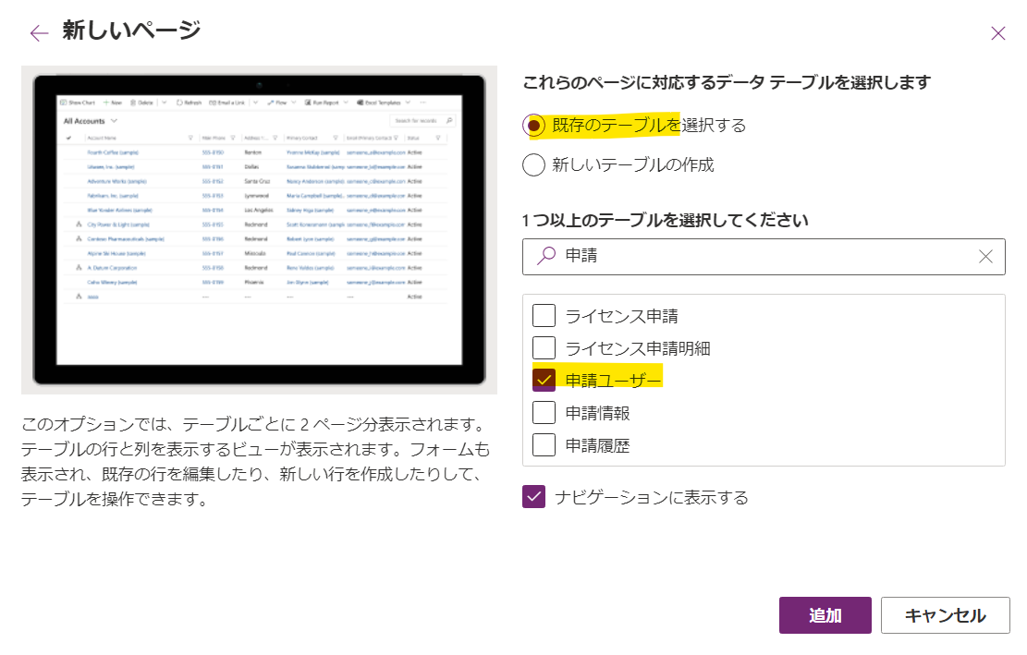Viewport: 1027px width, 655px height.
Task: Clear the search text with the X icon
Action: click(x=985, y=257)
